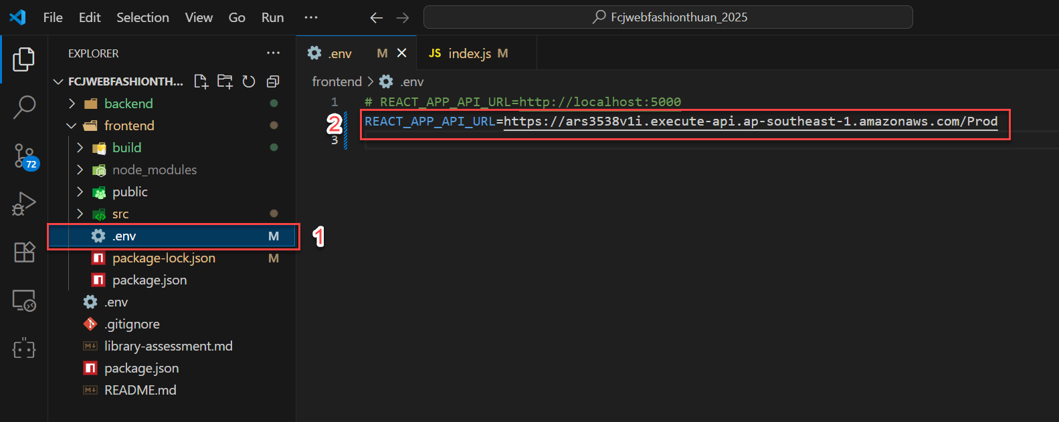Click the EXPLORER panel title
Viewport: 1059px width, 422px height.
(x=93, y=53)
